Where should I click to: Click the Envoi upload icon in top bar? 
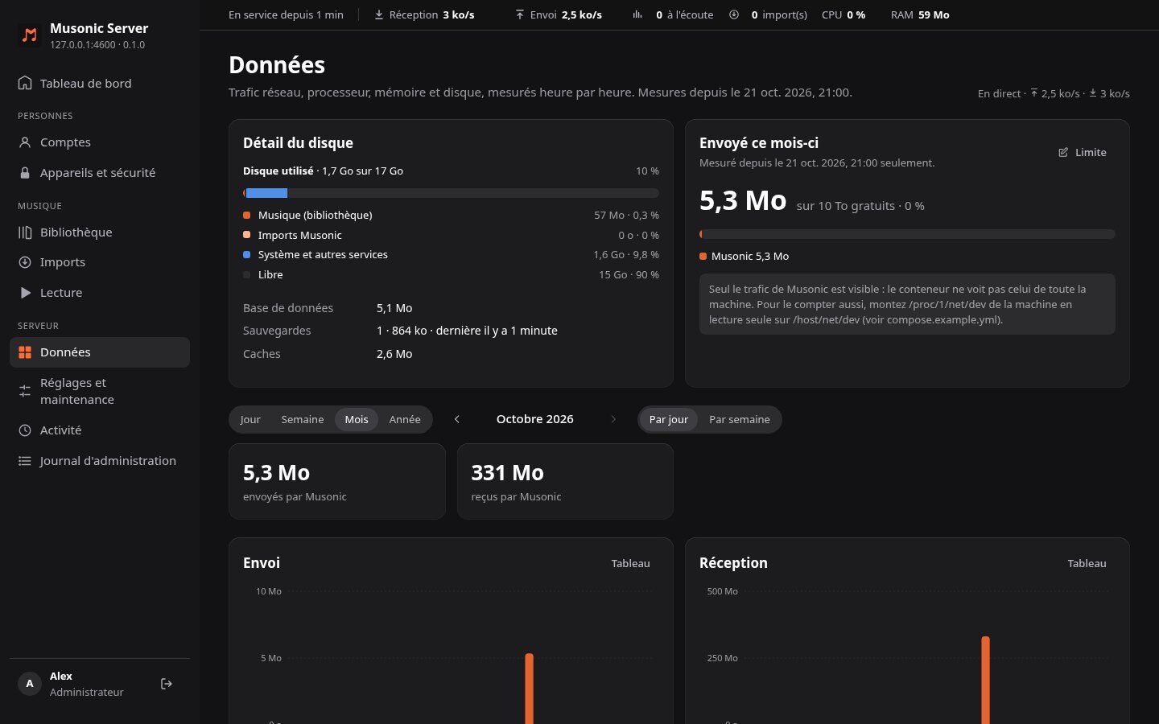(x=520, y=14)
